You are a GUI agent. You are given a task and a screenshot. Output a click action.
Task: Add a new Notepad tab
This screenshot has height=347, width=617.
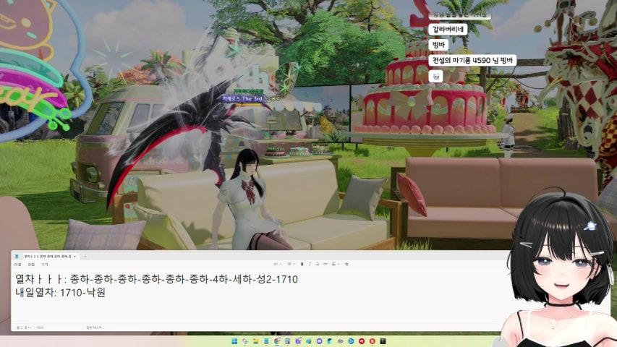(x=85, y=256)
